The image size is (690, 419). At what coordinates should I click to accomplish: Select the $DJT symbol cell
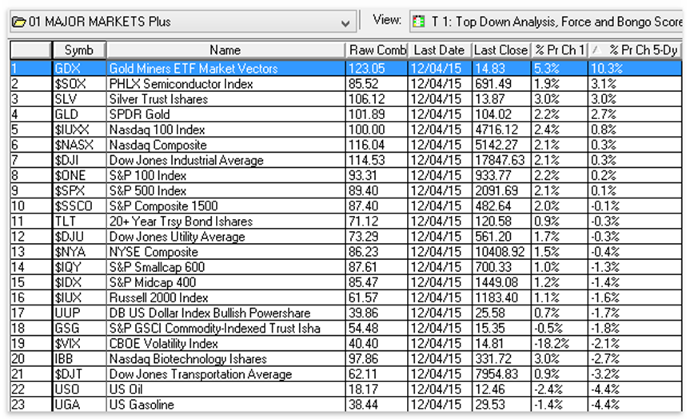[x=79, y=373]
